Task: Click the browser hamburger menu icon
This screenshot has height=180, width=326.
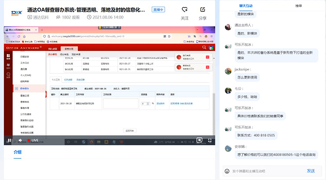Action: click(x=211, y=37)
